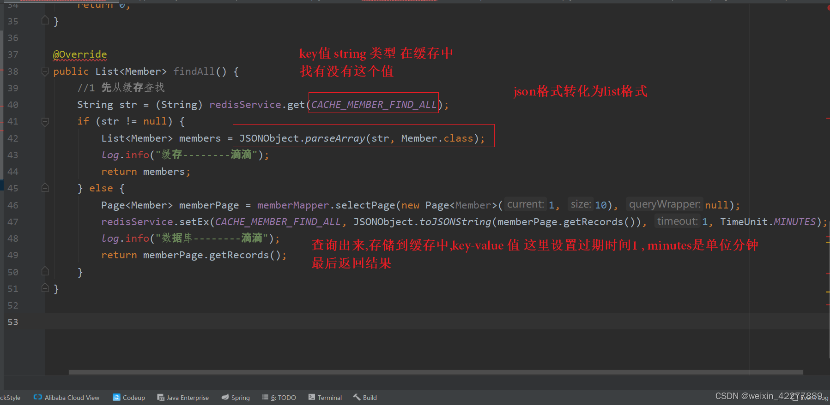Click the memberMapper field reference
The height and width of the screenshot is (405, 830).
pos(293,205)
